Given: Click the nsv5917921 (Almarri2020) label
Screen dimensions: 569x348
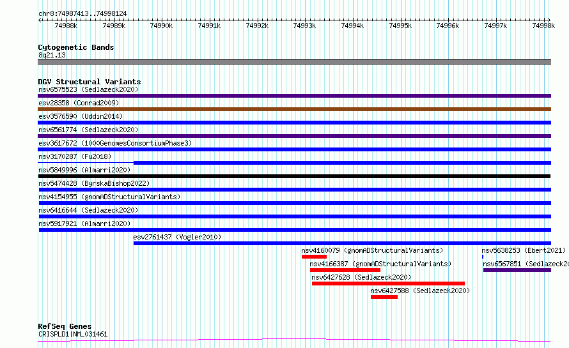Looking at the screenshot, I should pyautogui.click(x=84, y=223).
